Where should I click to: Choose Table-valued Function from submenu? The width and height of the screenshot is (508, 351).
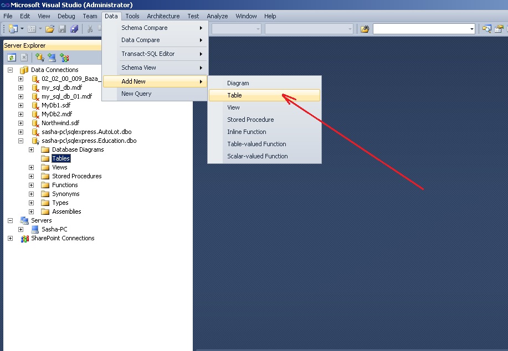(x=264, y=144)
